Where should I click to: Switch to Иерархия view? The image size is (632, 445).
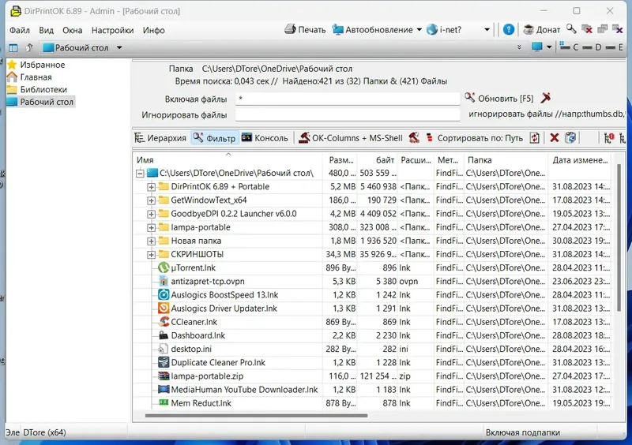(x=160, y=138)
